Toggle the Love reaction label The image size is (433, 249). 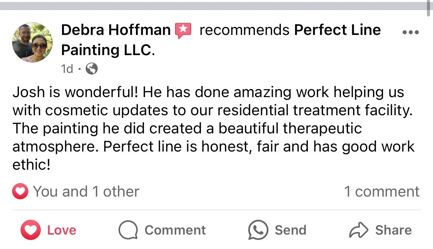[x=62, y=230]
